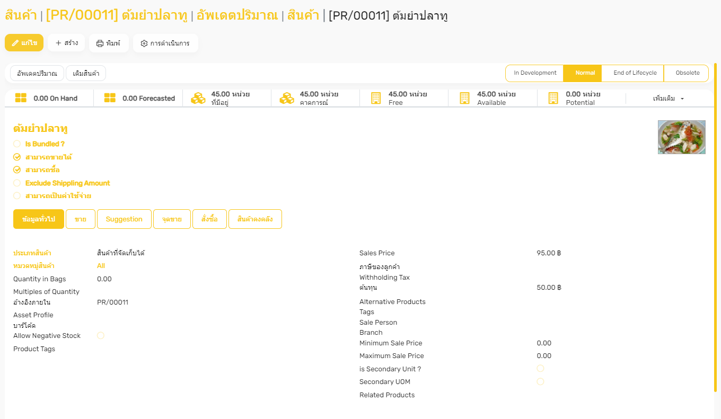The height and width of the screenshot is (419, 721).
Task: Click the Related Products label
Action: click(x=387, y=395)
